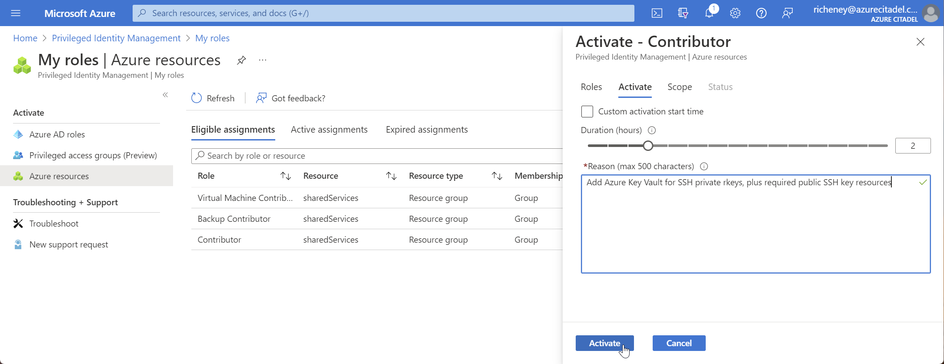Switch to the Scope tab
Viewport: 944px width, 364px height.
[679, 87]
